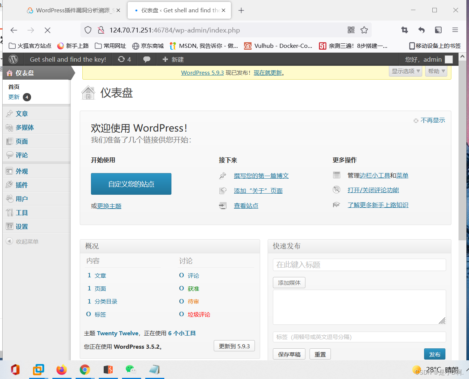Click the 重置 button
The width and height of the screenshot is (469, 379).
point(320,354)
